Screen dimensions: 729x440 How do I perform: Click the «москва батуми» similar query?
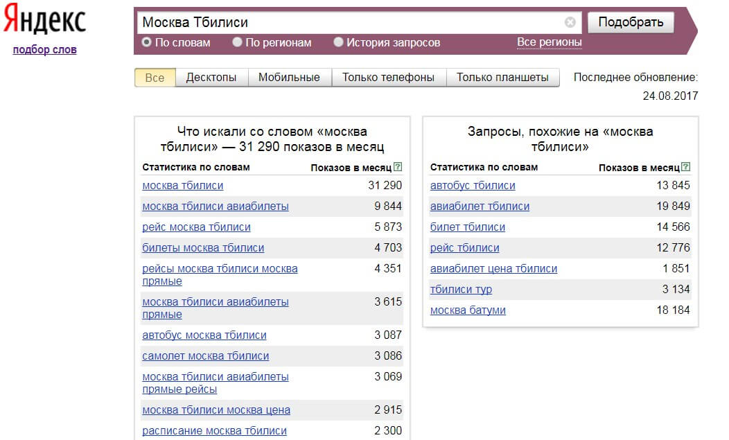pos(468,310)
